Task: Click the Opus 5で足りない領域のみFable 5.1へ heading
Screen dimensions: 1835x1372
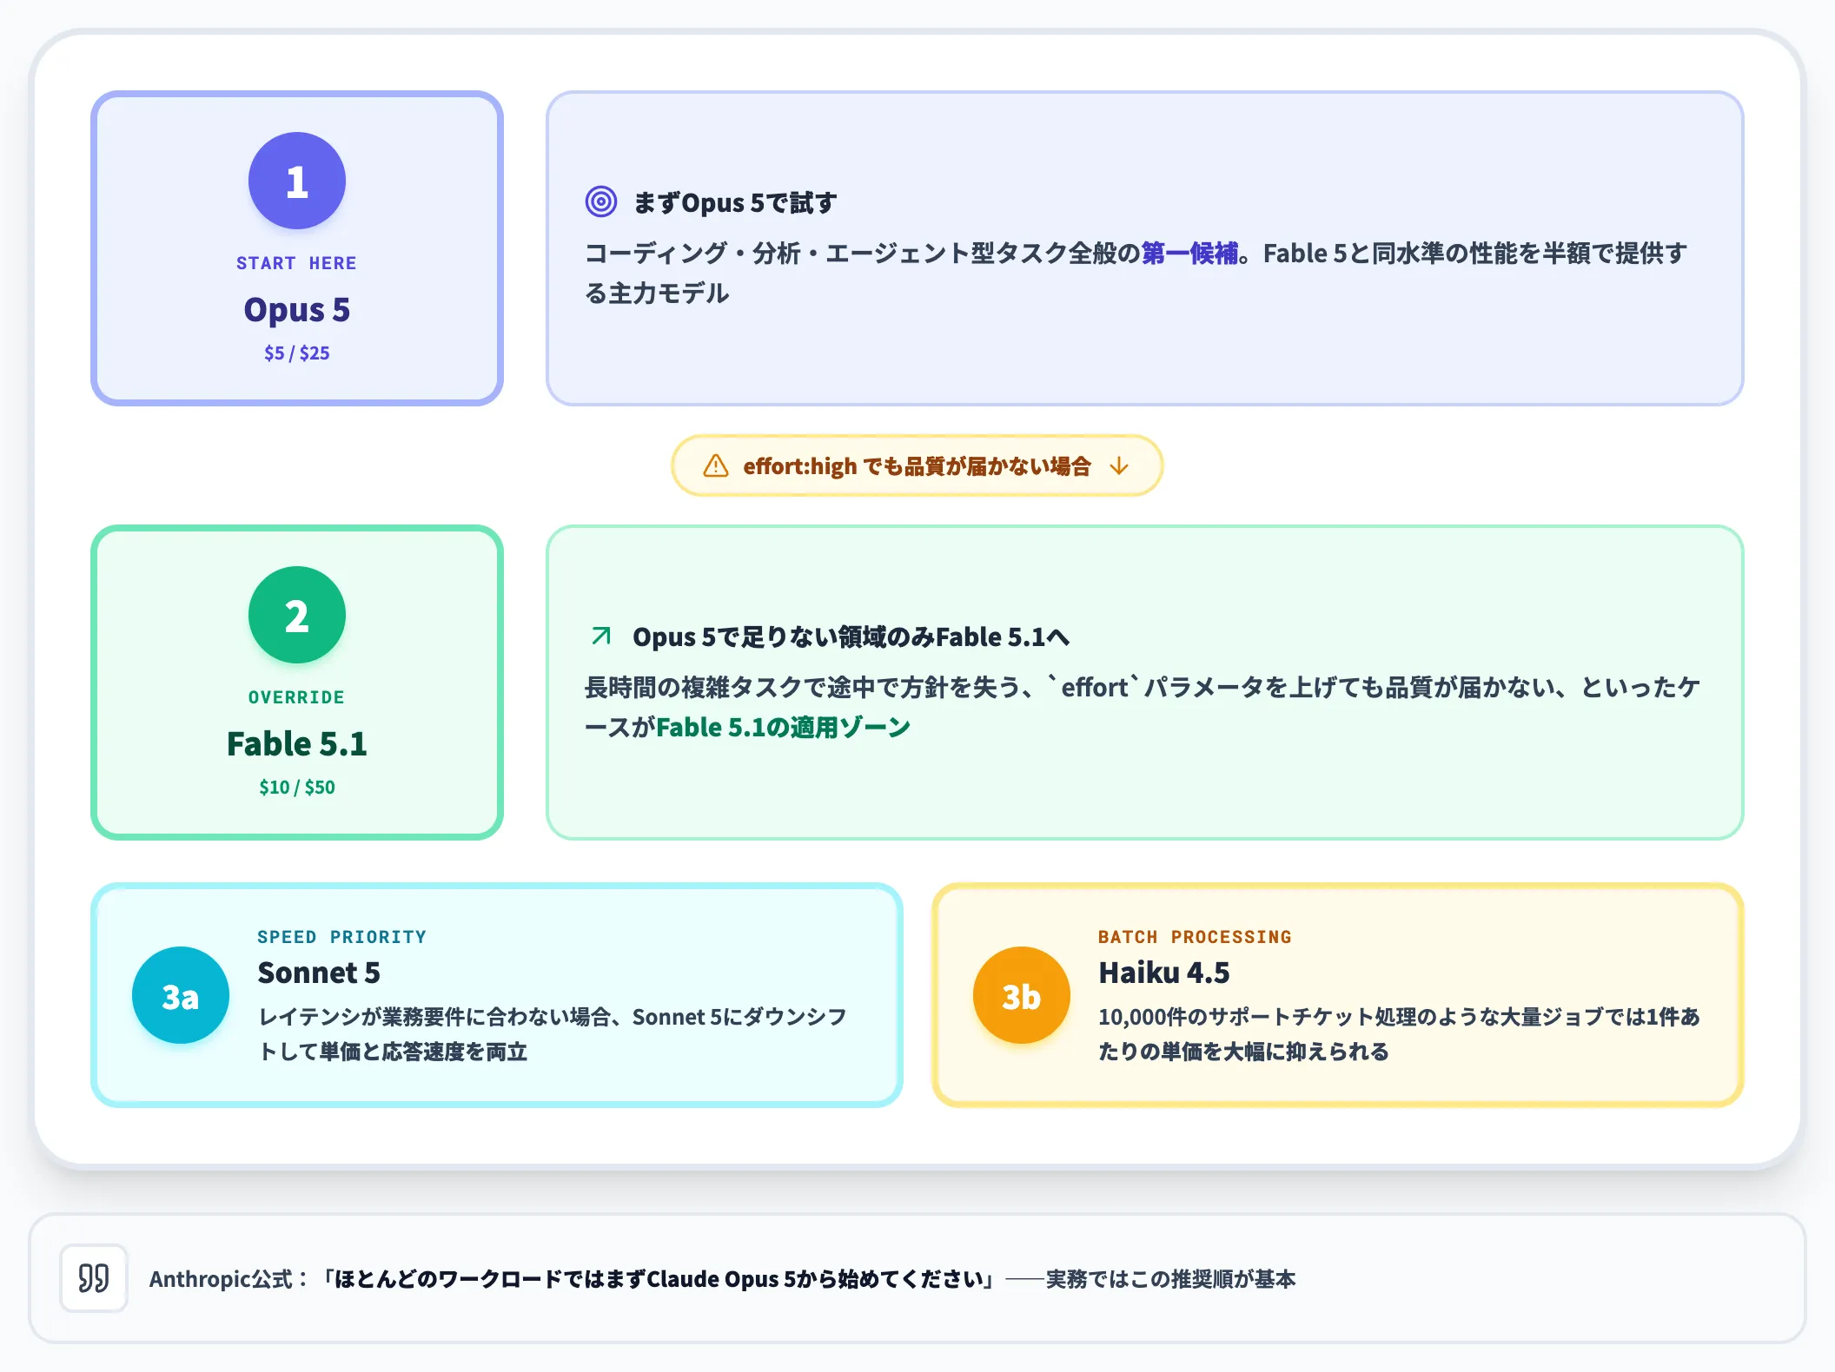Action: click(851, 637)
